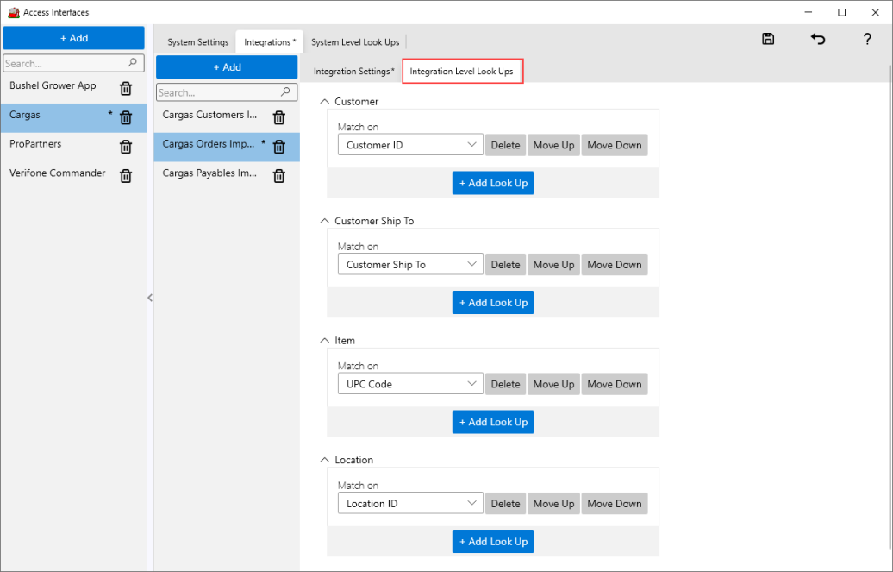Open the Customer ID match dropdown
This screenshot has width=893, height=572.
click(410, 145)
